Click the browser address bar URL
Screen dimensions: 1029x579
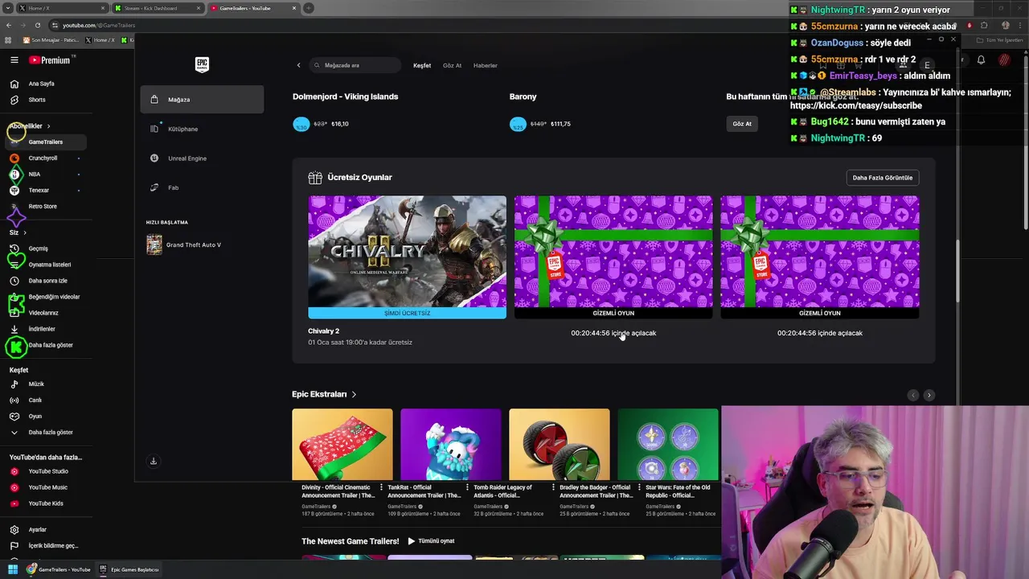(98, 25)
